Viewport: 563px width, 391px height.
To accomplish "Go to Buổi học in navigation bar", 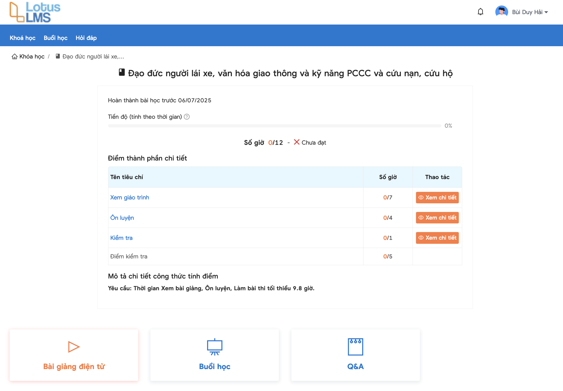I will click(55, 38).
